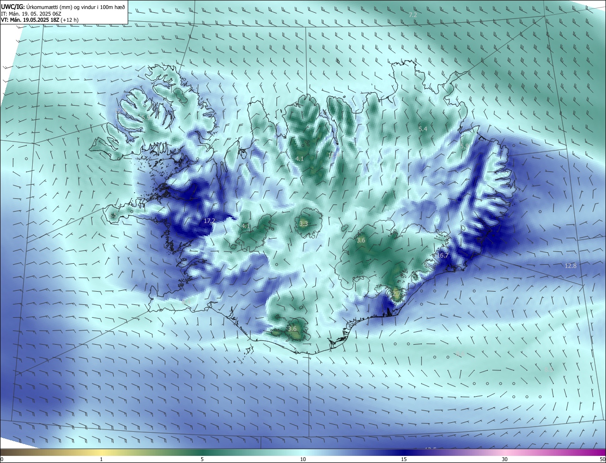Click the 4.1 value in the northern highlands

coord(299,159)
